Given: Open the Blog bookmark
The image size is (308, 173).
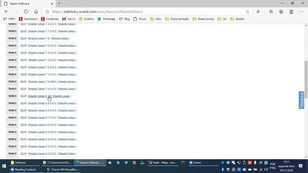Looking at the screenshot, I should pyautogui.click(x=125, y=19).
